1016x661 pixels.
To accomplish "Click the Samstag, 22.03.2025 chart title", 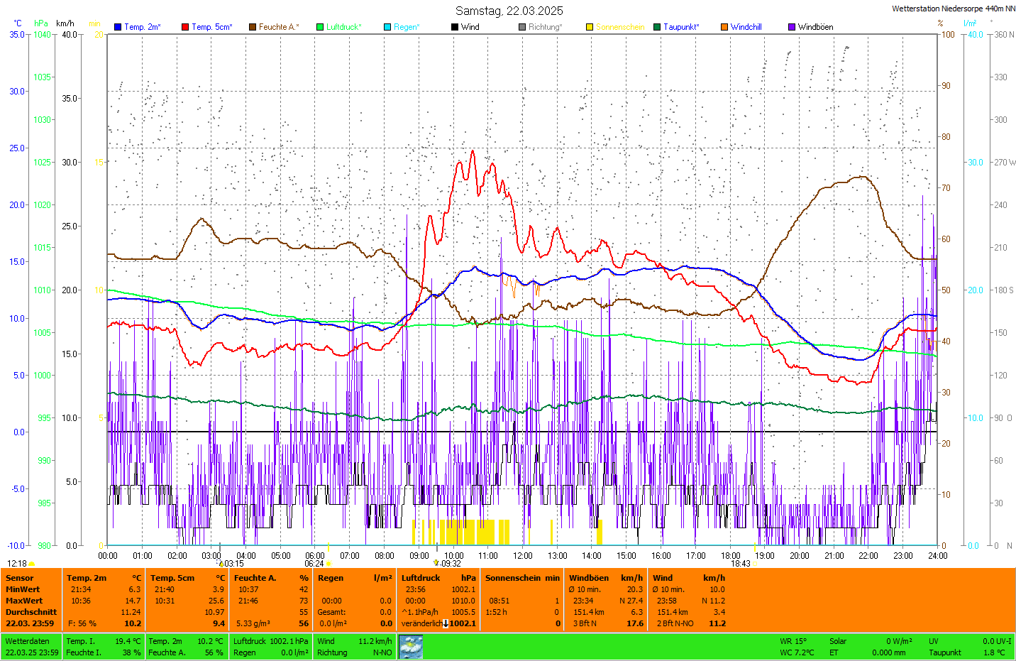I will pos(509,11).
